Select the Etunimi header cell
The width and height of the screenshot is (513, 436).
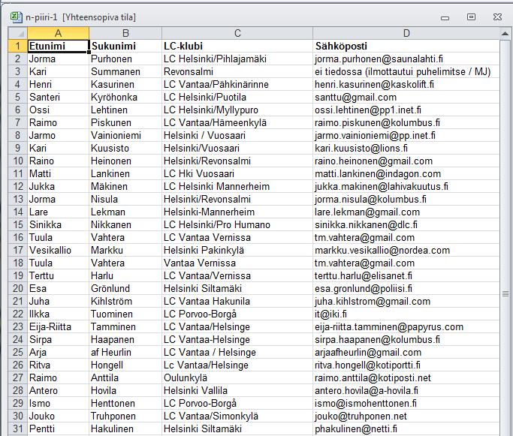pyautogui.click(x=59, y=46)
